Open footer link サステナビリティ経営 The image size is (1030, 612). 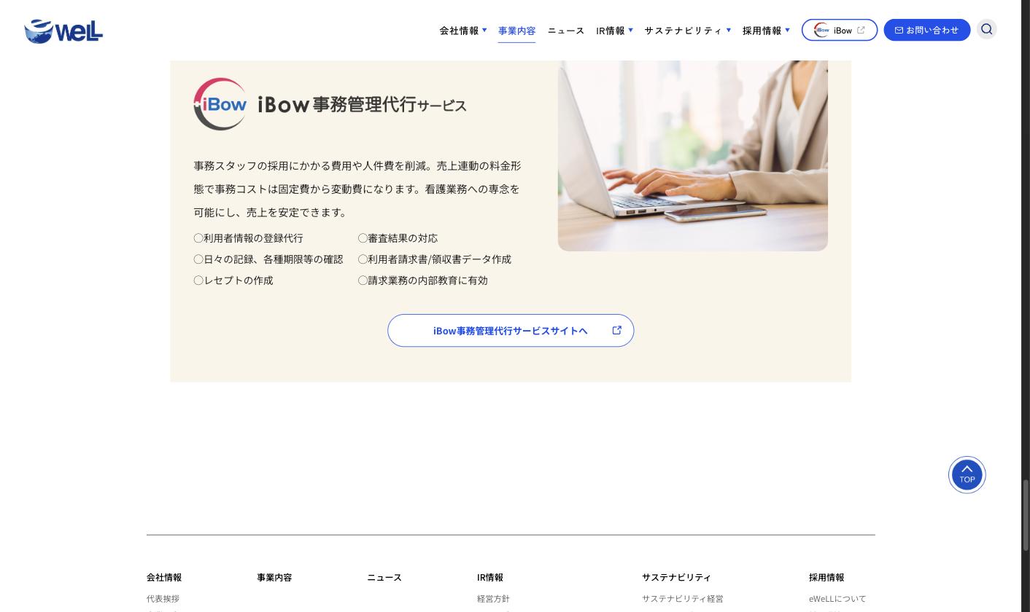tap(683, 599)
